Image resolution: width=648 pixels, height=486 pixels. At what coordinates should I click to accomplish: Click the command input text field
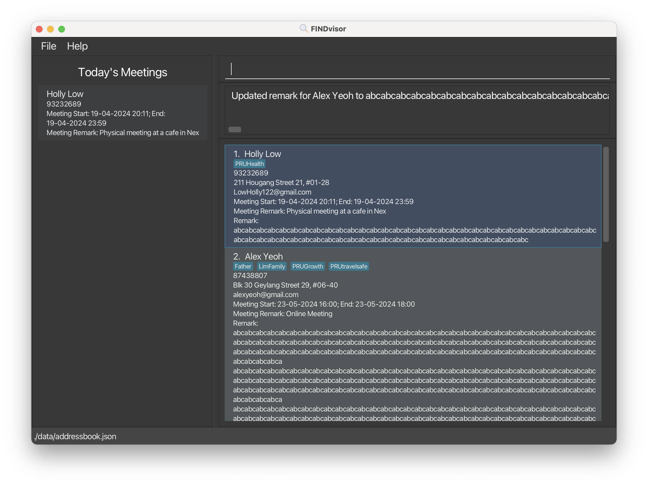point(417,70)
